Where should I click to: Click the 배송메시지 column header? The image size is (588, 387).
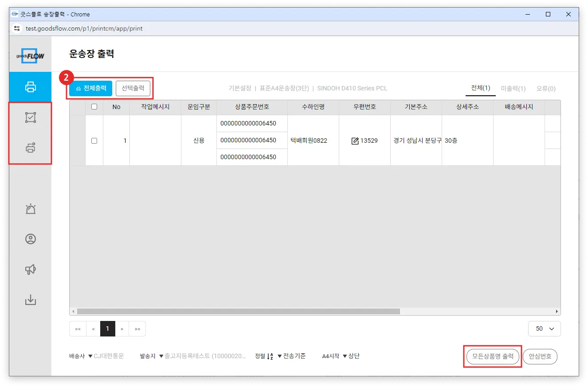519,107
